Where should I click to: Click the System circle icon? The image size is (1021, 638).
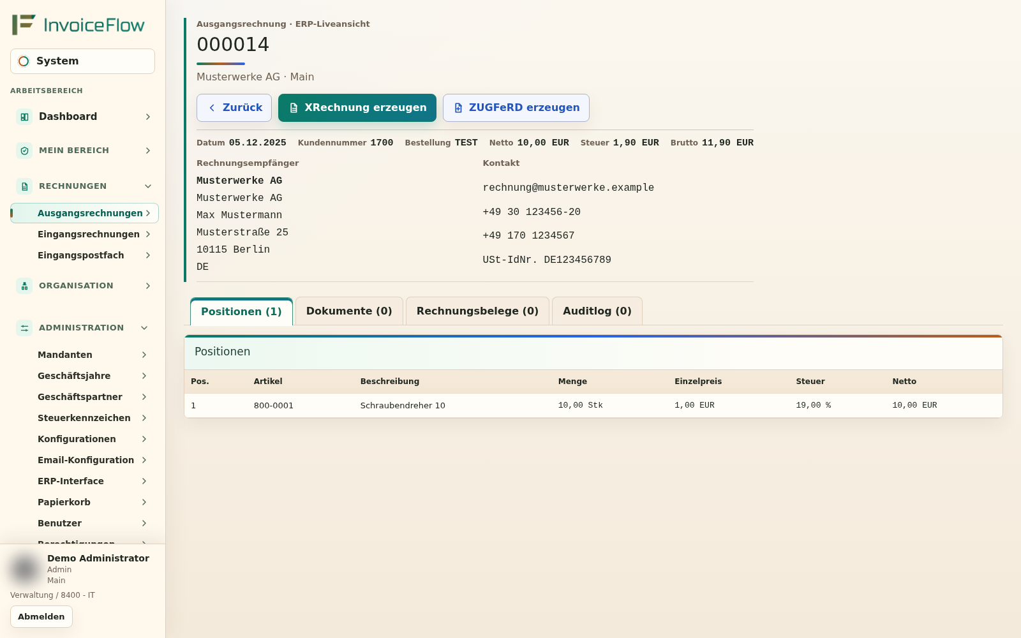(x=24, y=61)
